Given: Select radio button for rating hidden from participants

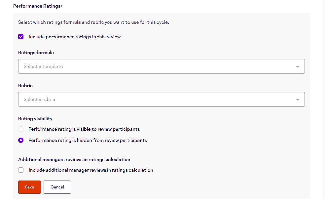Looking at the screenshot, I should pyautogui.click(x=21, y=140).
